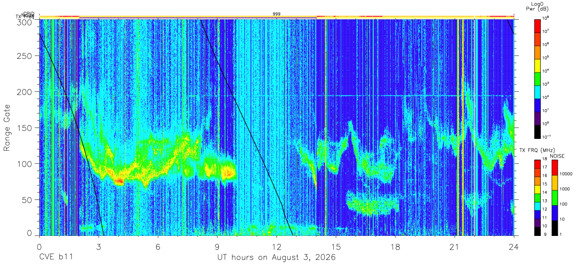Click the 'Lag0 Pwr (dB)' colorbar title
578x267 pixels.
click(538, 6)
